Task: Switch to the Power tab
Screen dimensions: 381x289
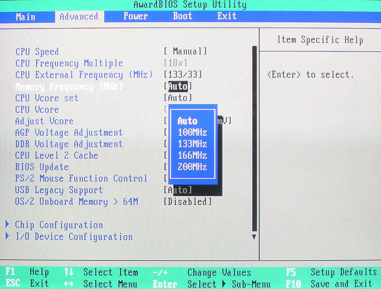Action: [x=135, y=16]
